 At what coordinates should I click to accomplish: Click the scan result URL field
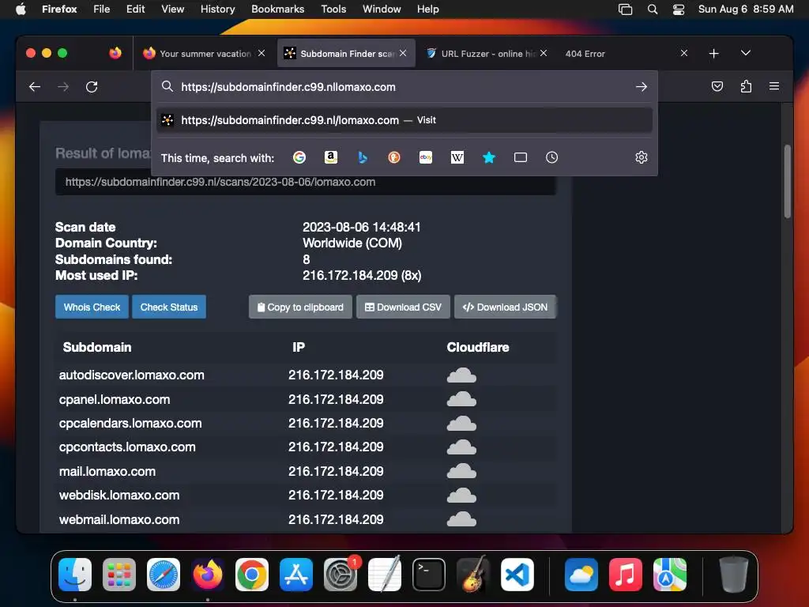[x=306, y=183]
